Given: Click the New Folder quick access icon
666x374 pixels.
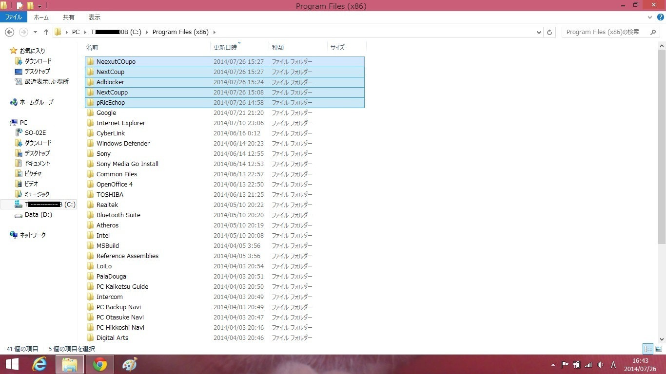Looking at the screenshot, I should click(30, 6).
